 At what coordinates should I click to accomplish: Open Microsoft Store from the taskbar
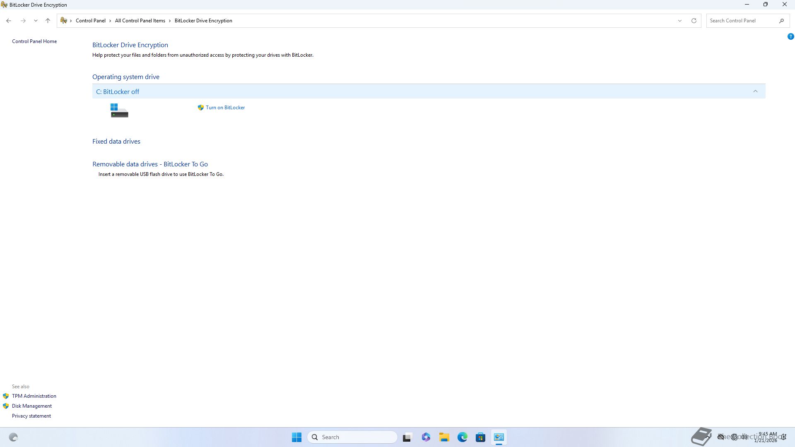(480, 437)
